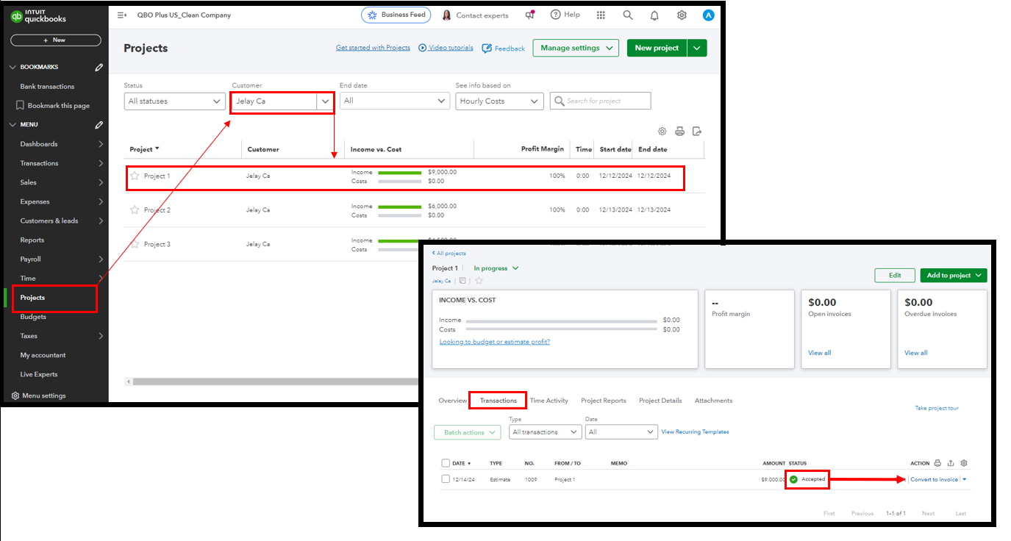
Task: Check the select-all checkbox next to DATE
Action: pyautogui.click(x=446, y=463)
